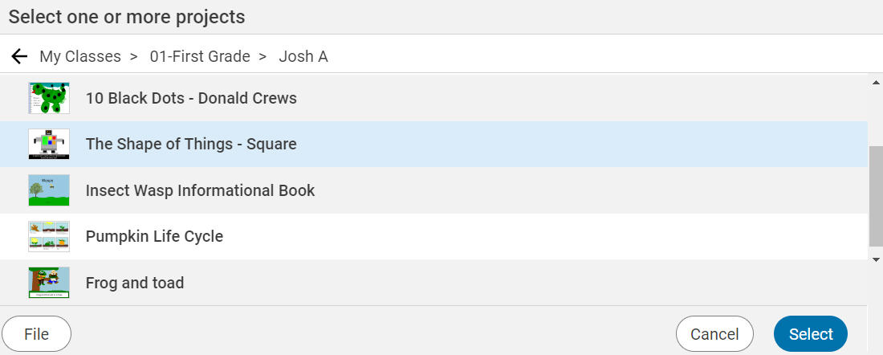The height and width of the screenshot is (355, 883).
Task: Navigate to 01-First Grade breadcrumb
Action: coord(199,56)
